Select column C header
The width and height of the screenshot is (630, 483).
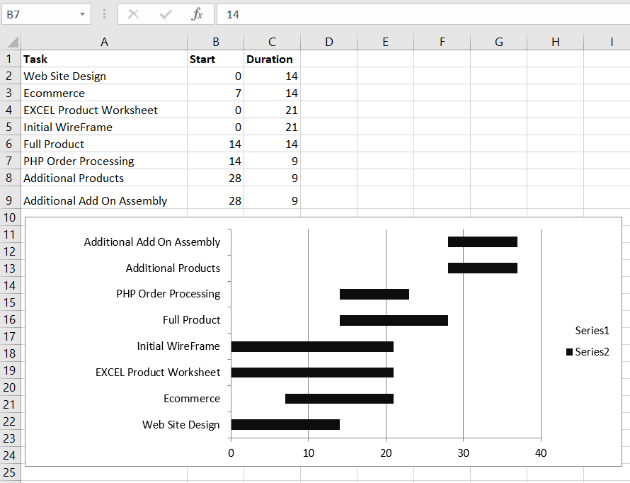272,42
